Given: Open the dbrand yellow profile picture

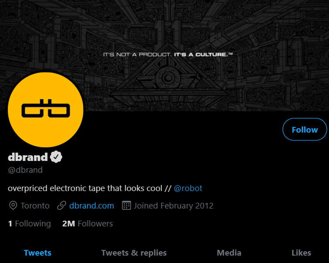Looking at the screenshot, I should pos(46,109).
